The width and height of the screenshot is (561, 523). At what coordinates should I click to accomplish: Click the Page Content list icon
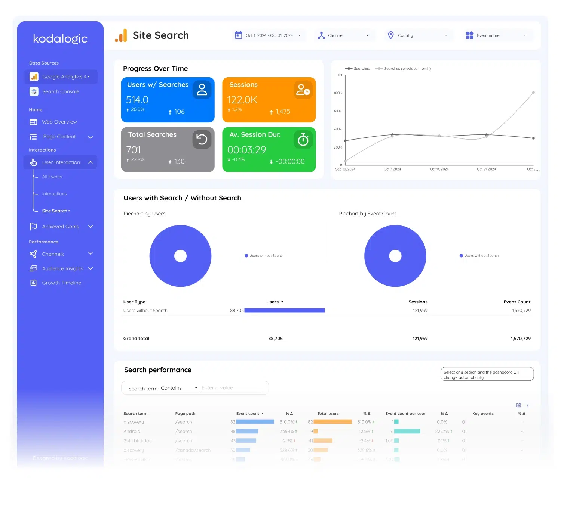point(33,137)
